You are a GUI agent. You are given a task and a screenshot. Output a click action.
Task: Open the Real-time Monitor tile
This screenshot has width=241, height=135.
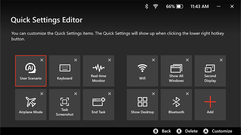[x=98, y=71]
